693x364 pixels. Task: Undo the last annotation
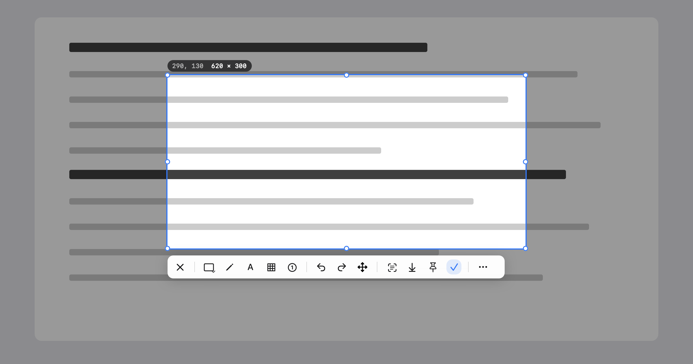click(321, 267)
